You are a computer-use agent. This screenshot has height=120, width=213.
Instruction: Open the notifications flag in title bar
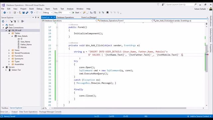[158, 4]
